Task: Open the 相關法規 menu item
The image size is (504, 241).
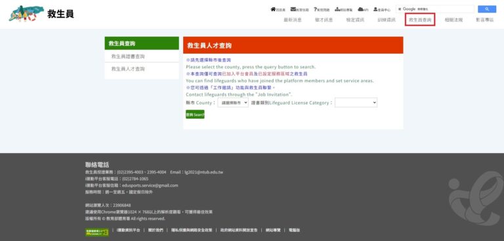Action: pyautogui.click(x=453, y=20)
